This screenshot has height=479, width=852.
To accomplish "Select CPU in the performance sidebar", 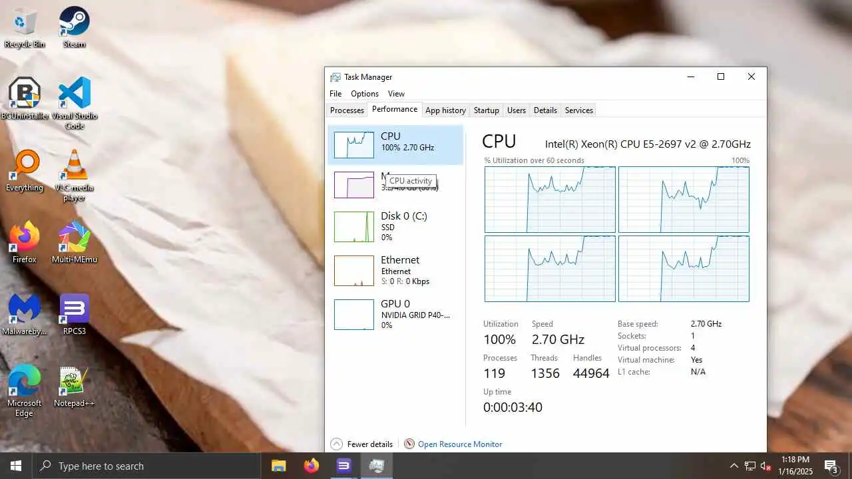I will pos(395,144).
